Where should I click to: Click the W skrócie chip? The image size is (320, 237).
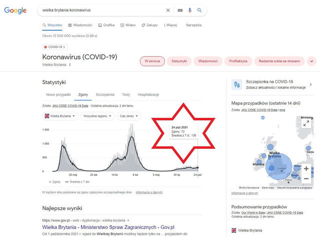coord(152,61)
